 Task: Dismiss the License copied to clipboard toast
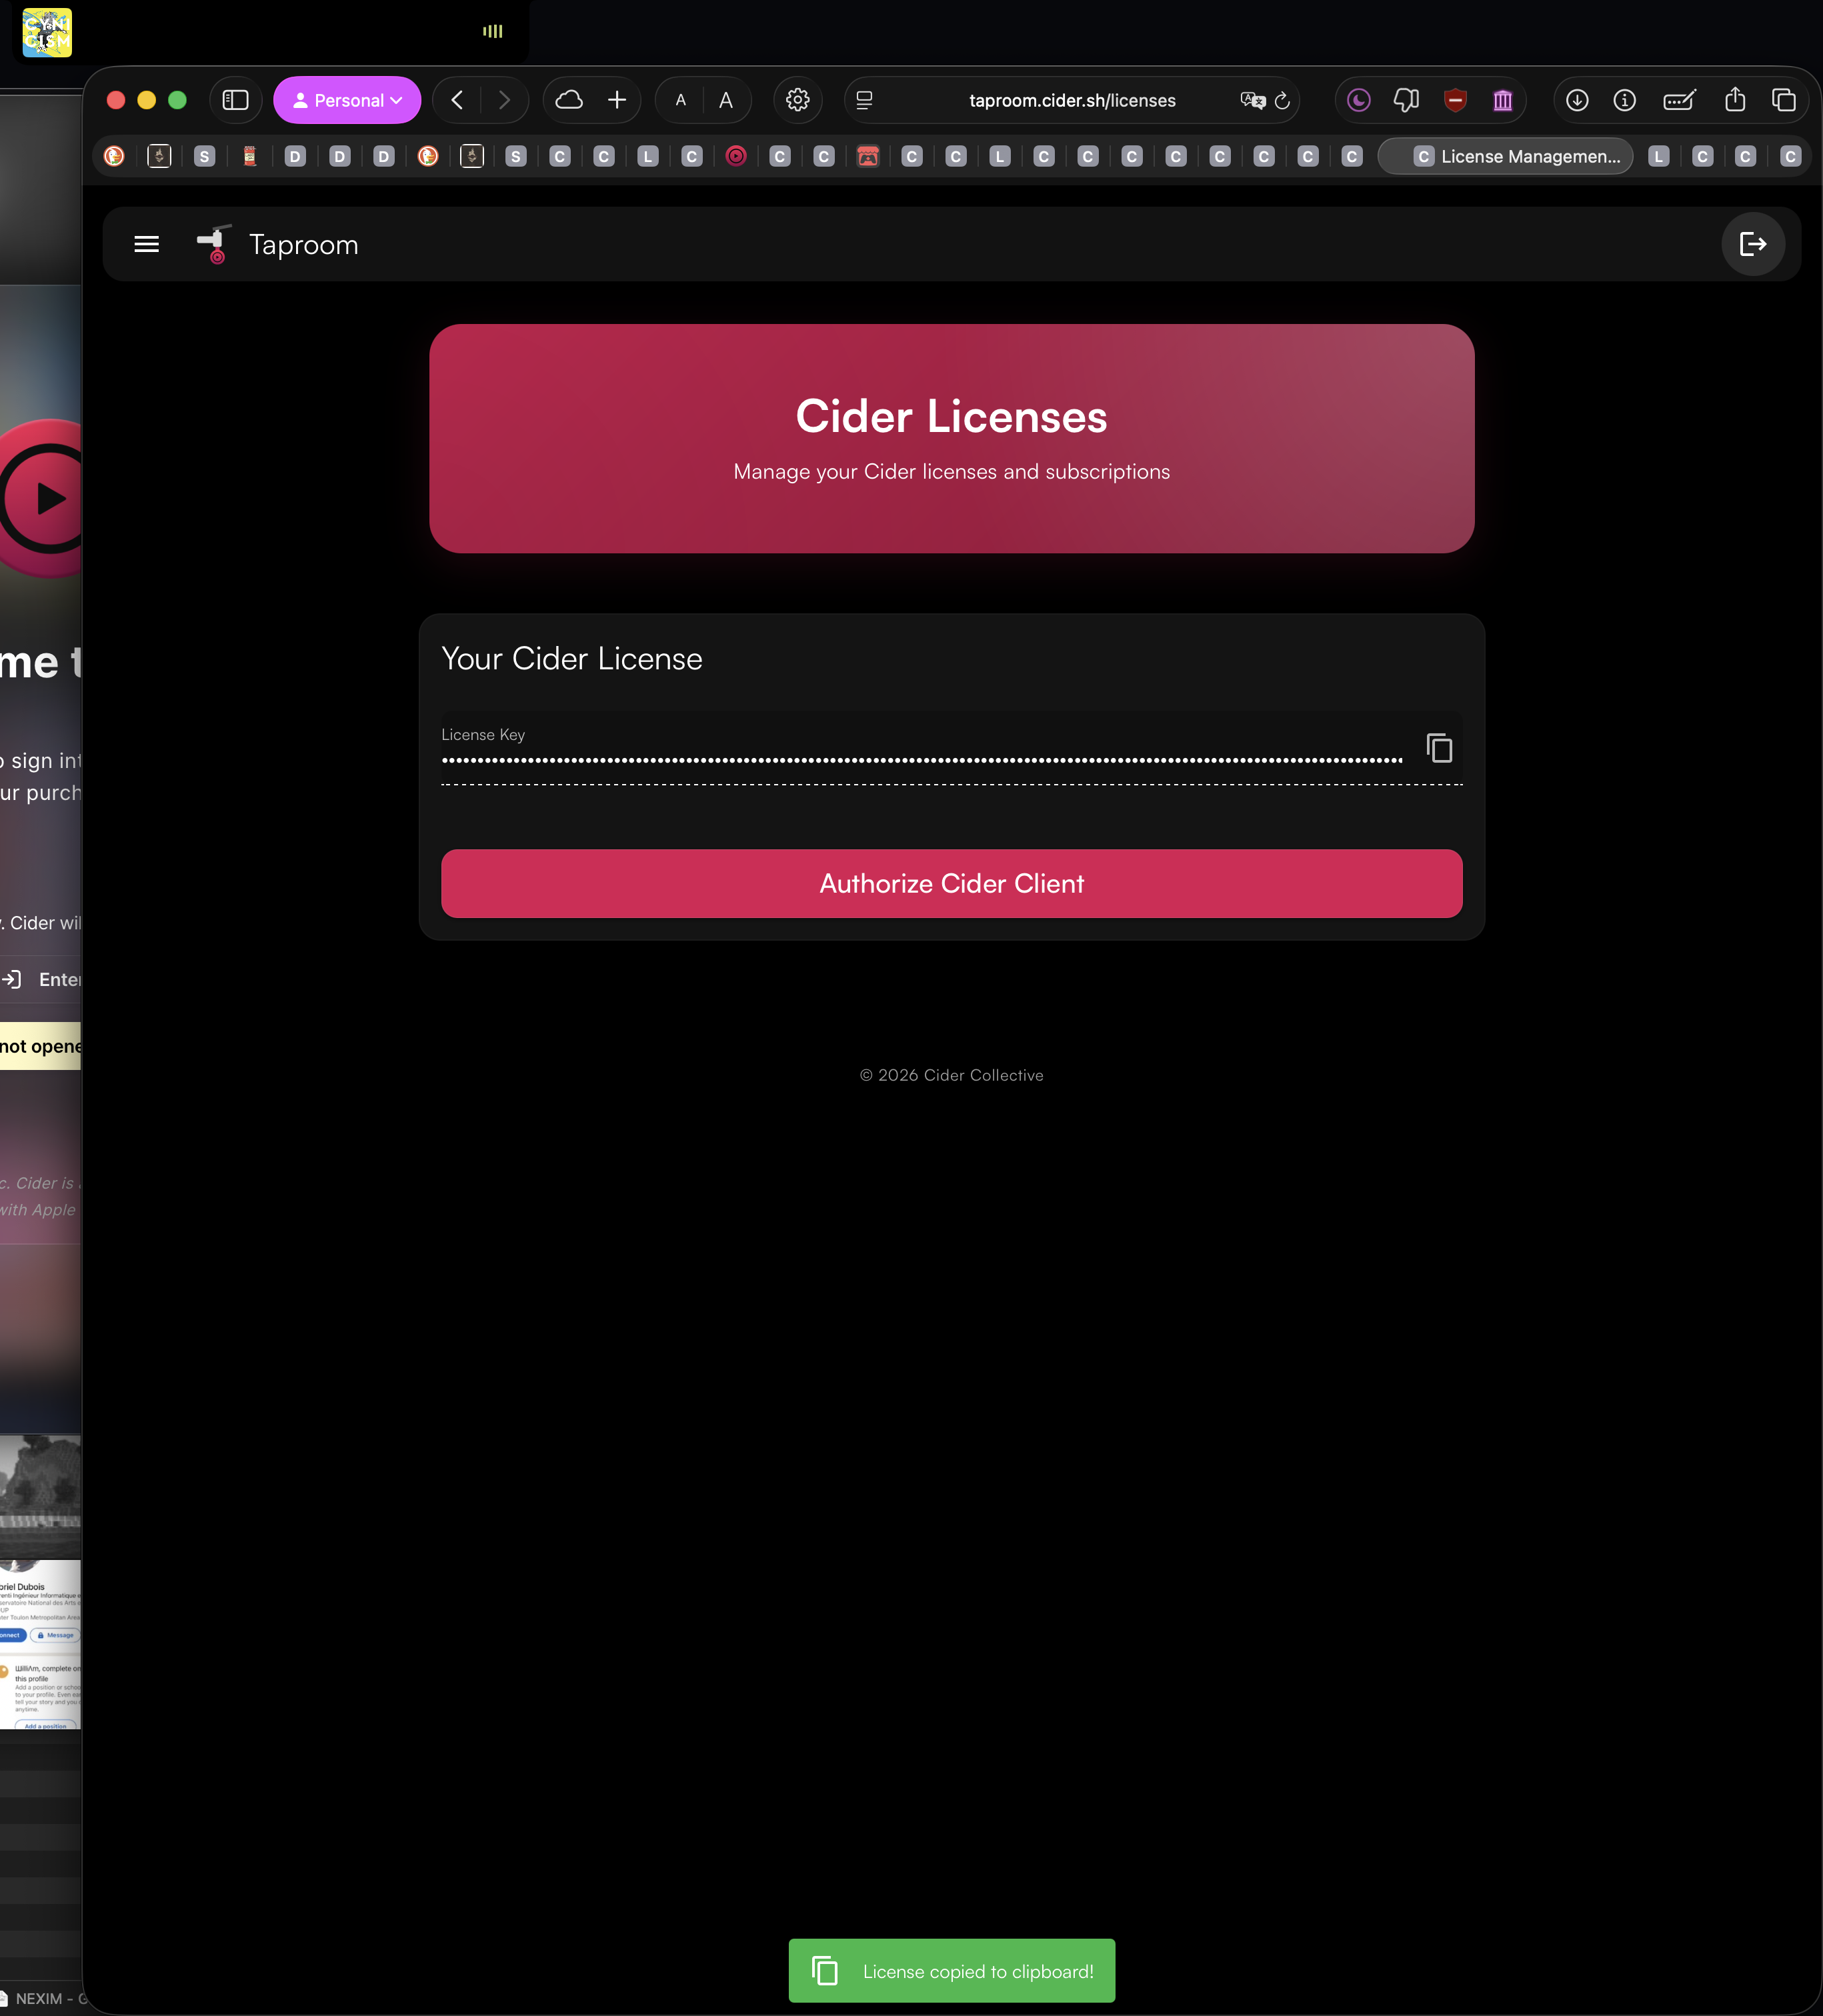(x=951, y=1971)
